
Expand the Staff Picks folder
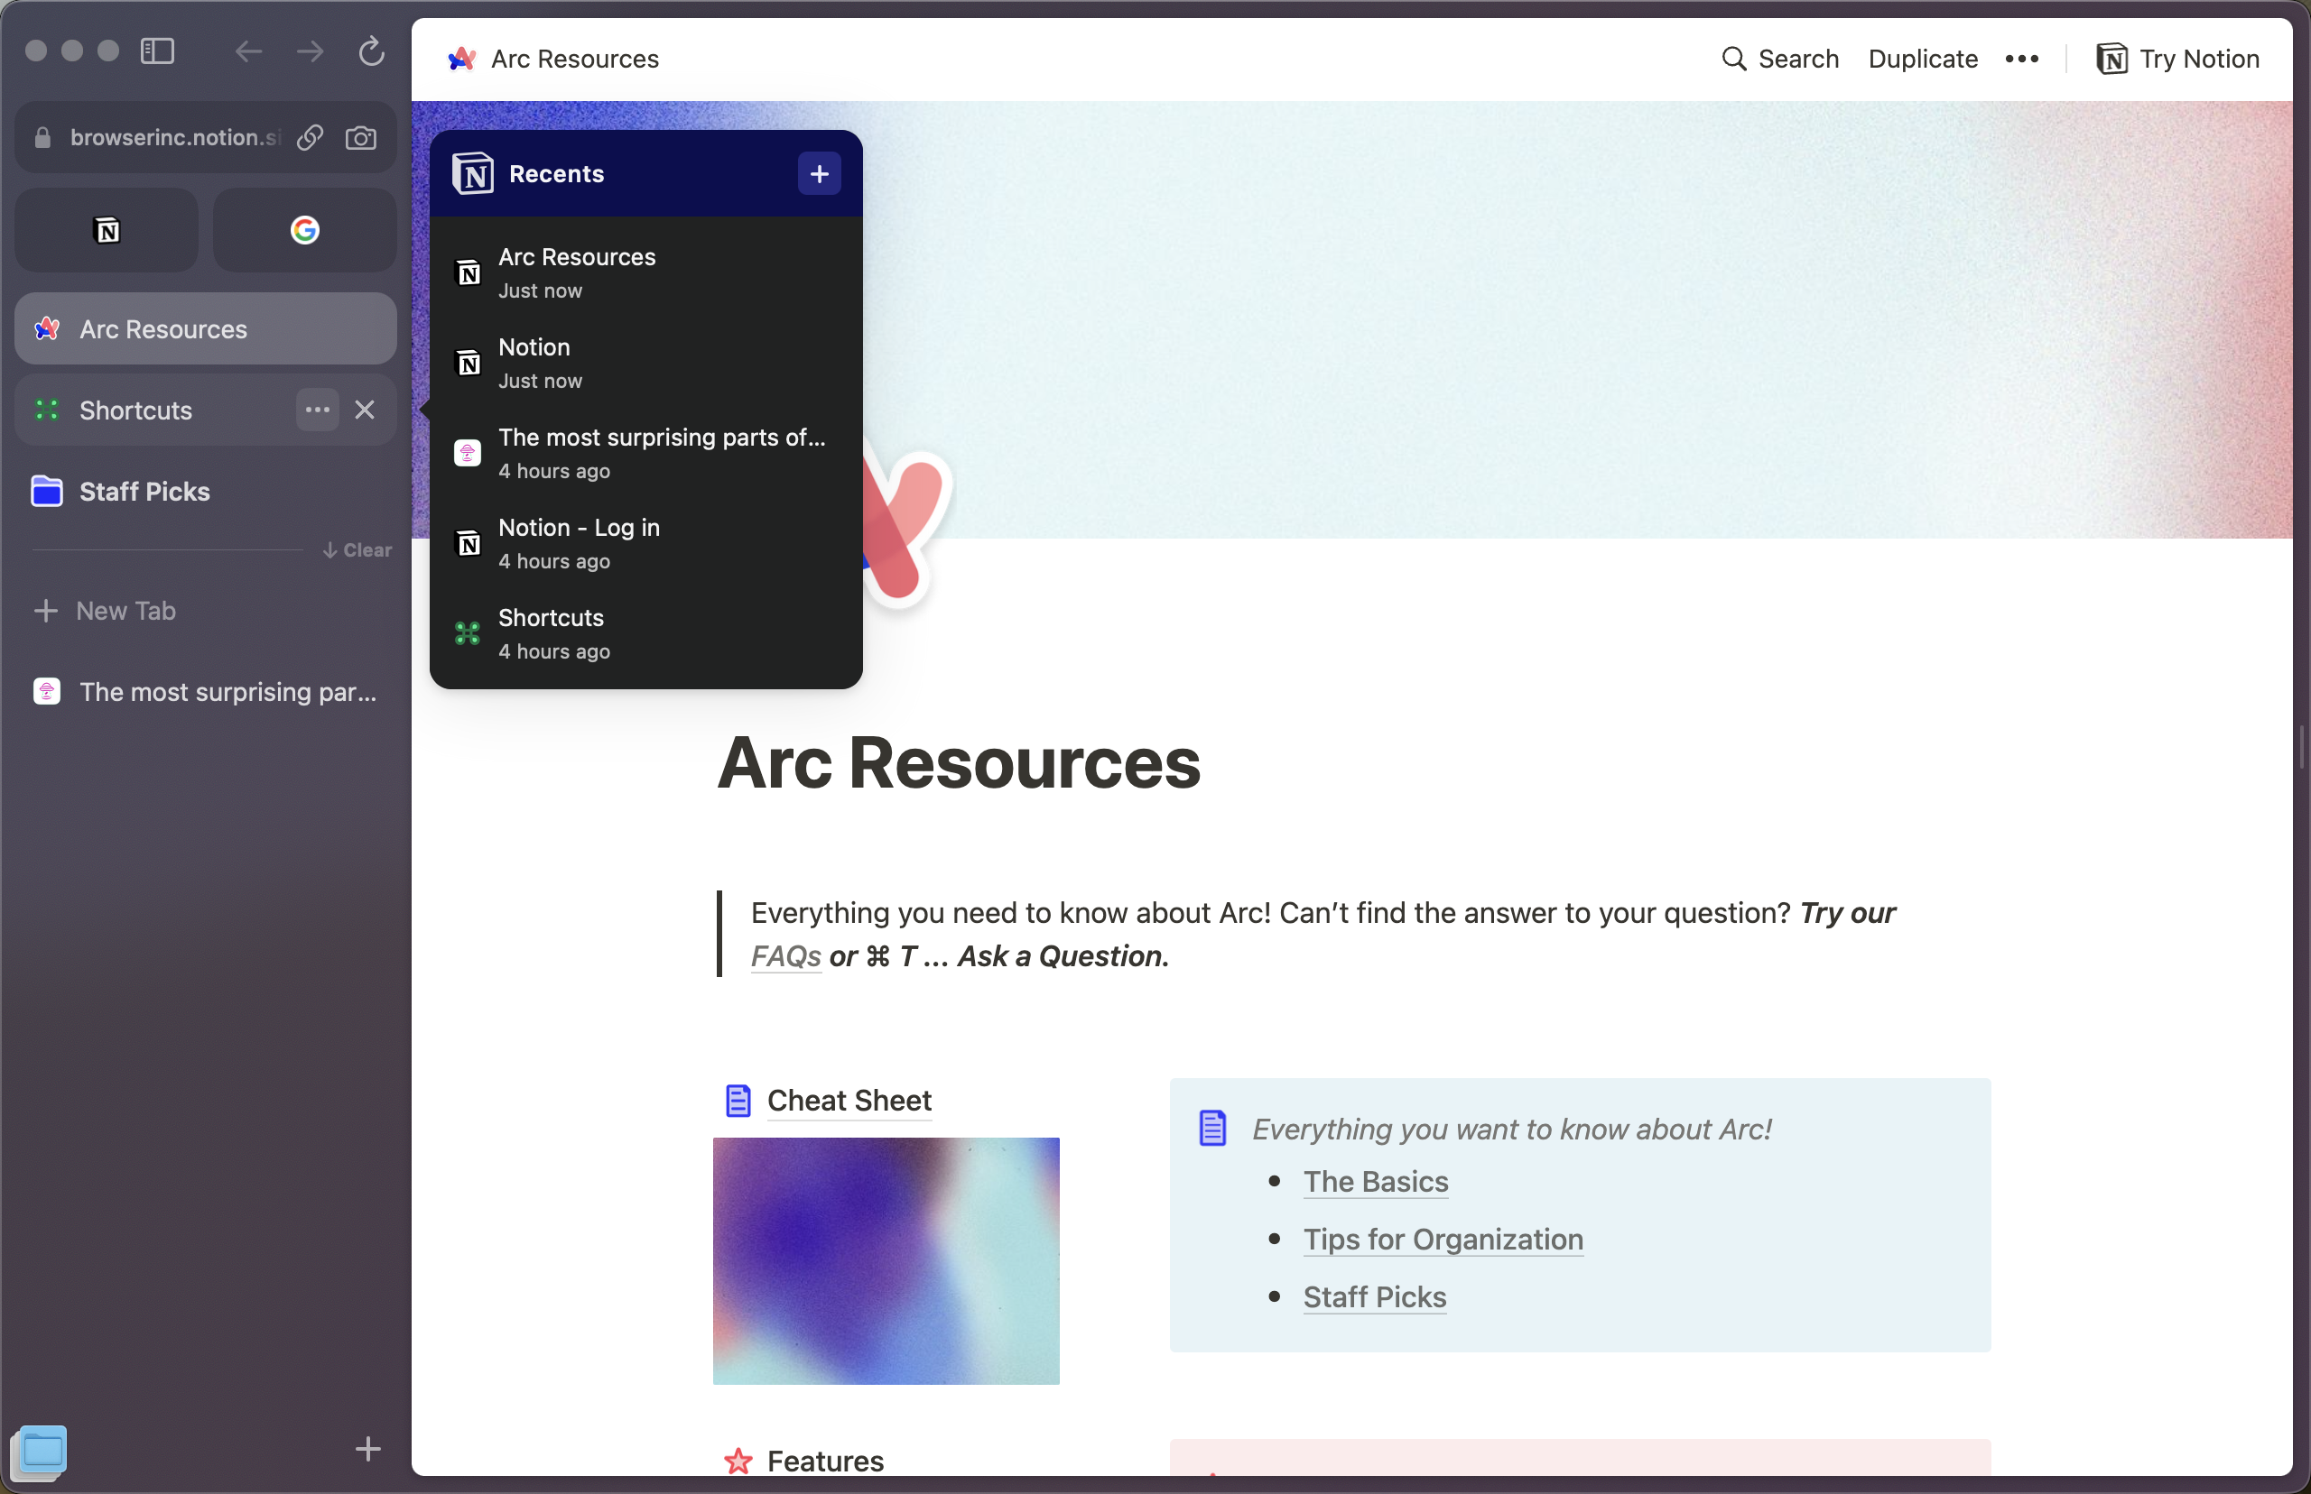pos(206,491)
